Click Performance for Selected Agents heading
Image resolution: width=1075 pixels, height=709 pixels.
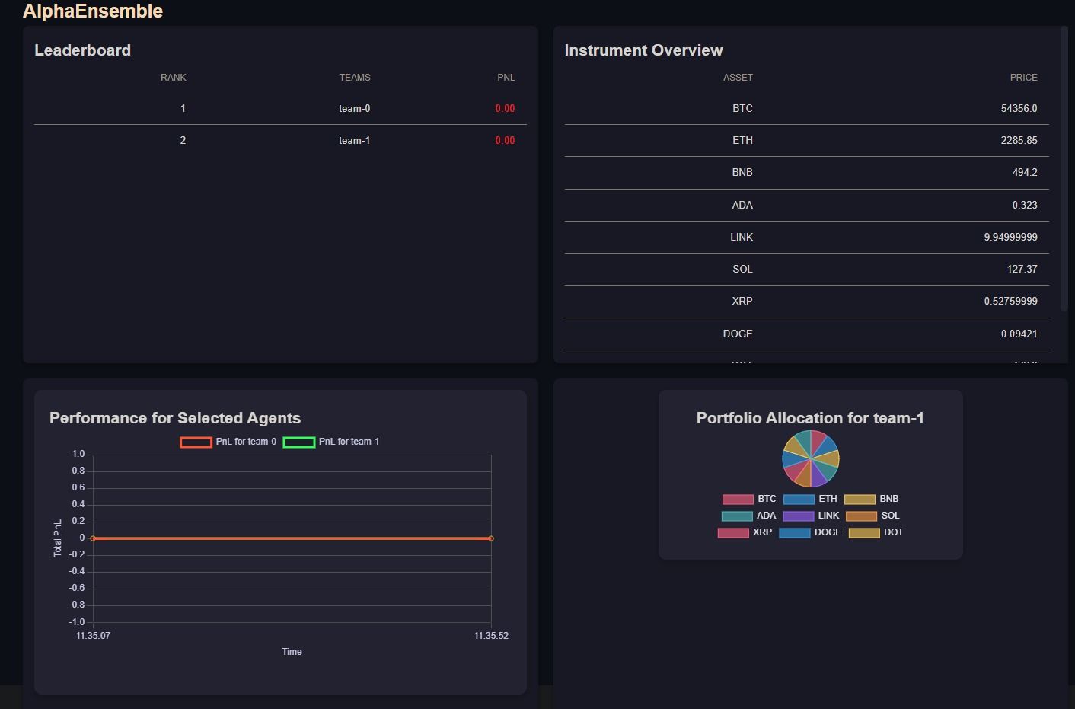click(175, 418)
